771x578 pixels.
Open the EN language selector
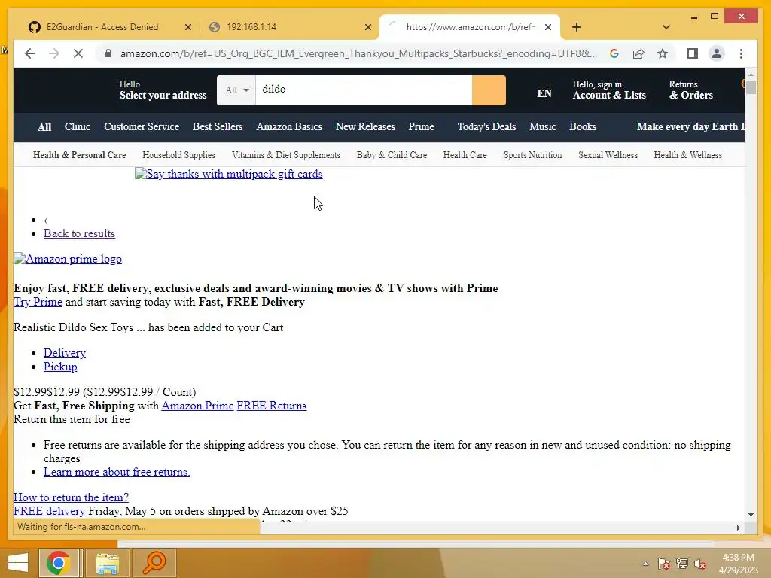tap(544, 93)
